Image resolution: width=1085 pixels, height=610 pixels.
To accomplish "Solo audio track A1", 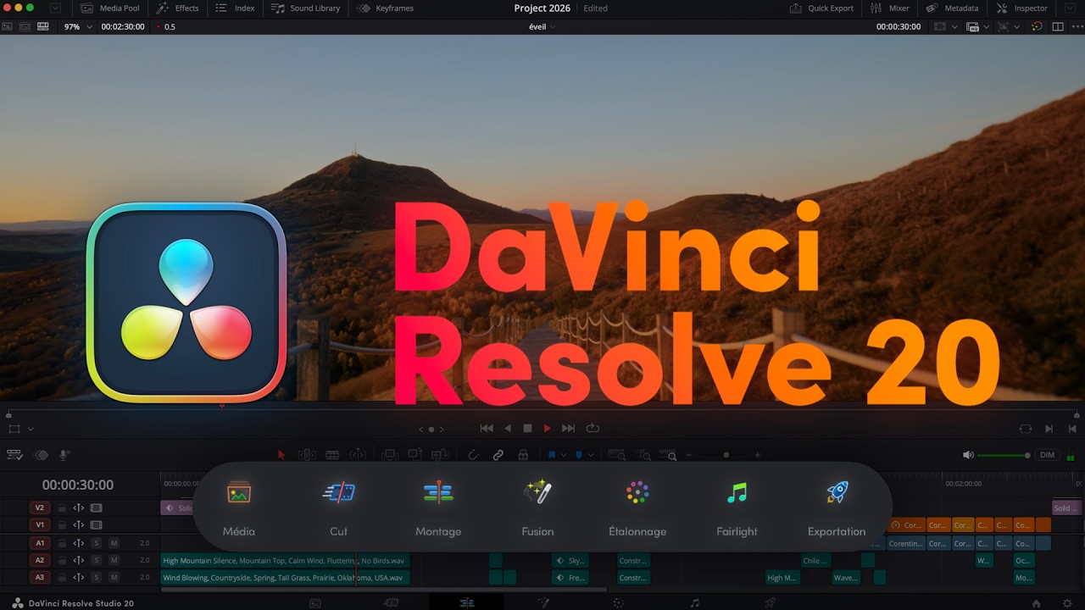I will pyautogui.click(x=96, y=543).
